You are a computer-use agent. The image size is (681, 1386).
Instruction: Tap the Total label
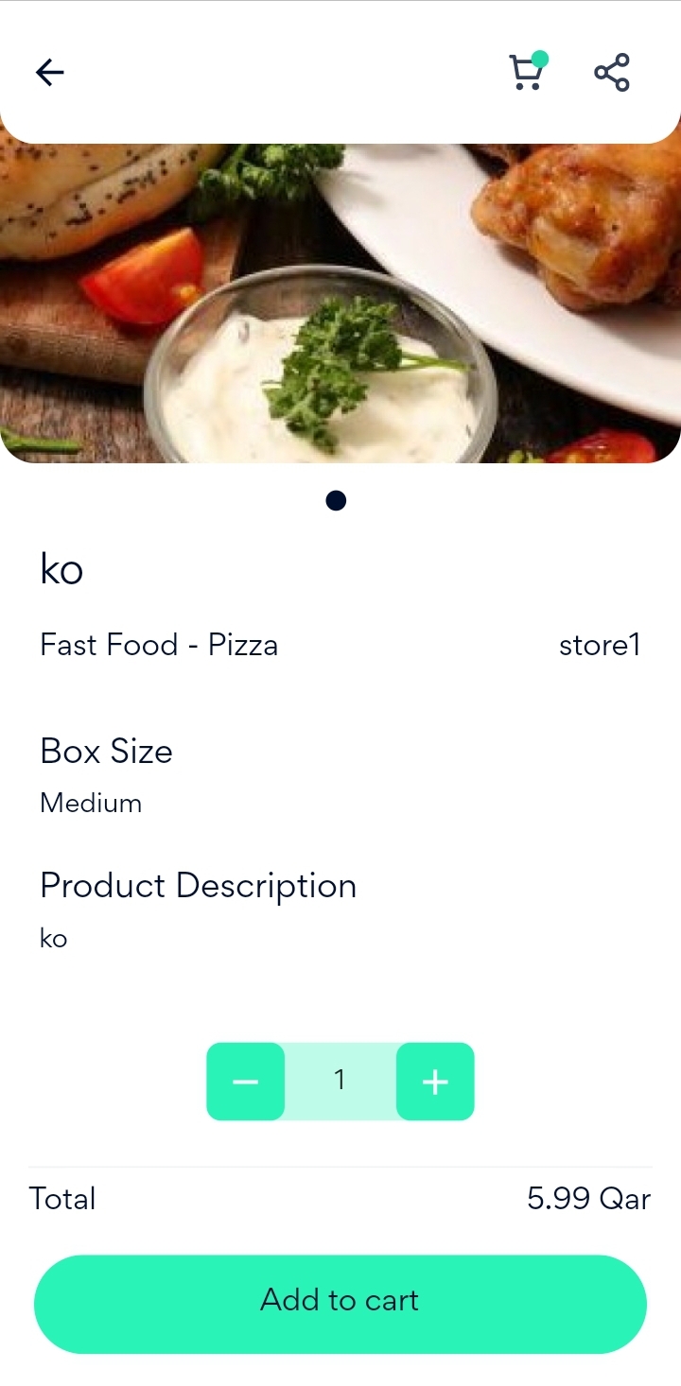[62, 1200]
